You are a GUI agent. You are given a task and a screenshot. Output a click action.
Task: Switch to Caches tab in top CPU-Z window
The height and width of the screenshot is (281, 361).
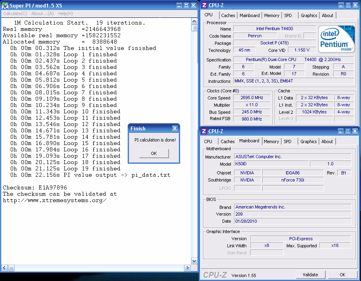[228, 15]
